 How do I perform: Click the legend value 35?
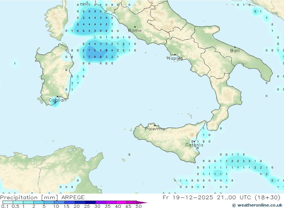tap(108, 206)
